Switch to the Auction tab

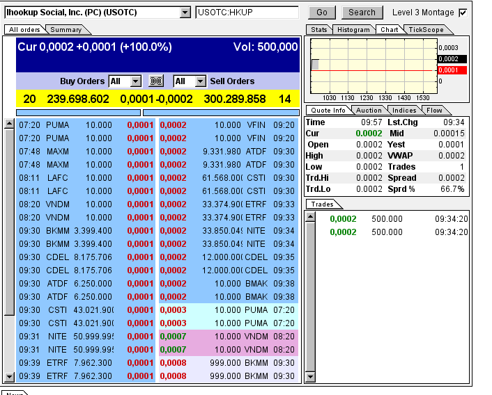coord(369,110)
